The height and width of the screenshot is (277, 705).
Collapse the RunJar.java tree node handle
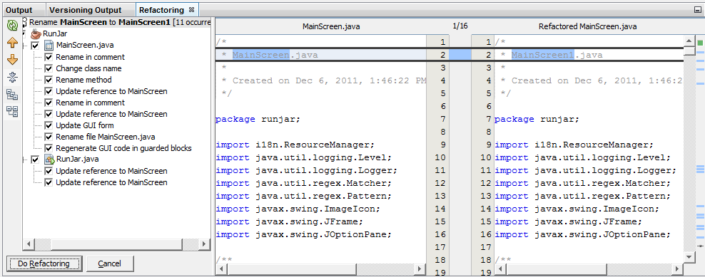(x=24, y=160)
